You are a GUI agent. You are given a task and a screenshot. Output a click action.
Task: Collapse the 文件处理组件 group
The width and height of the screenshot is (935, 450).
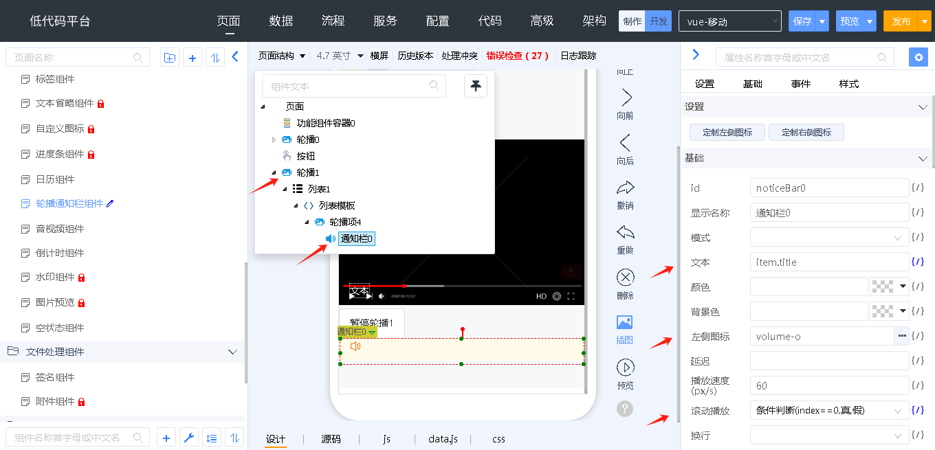point(232,352)
